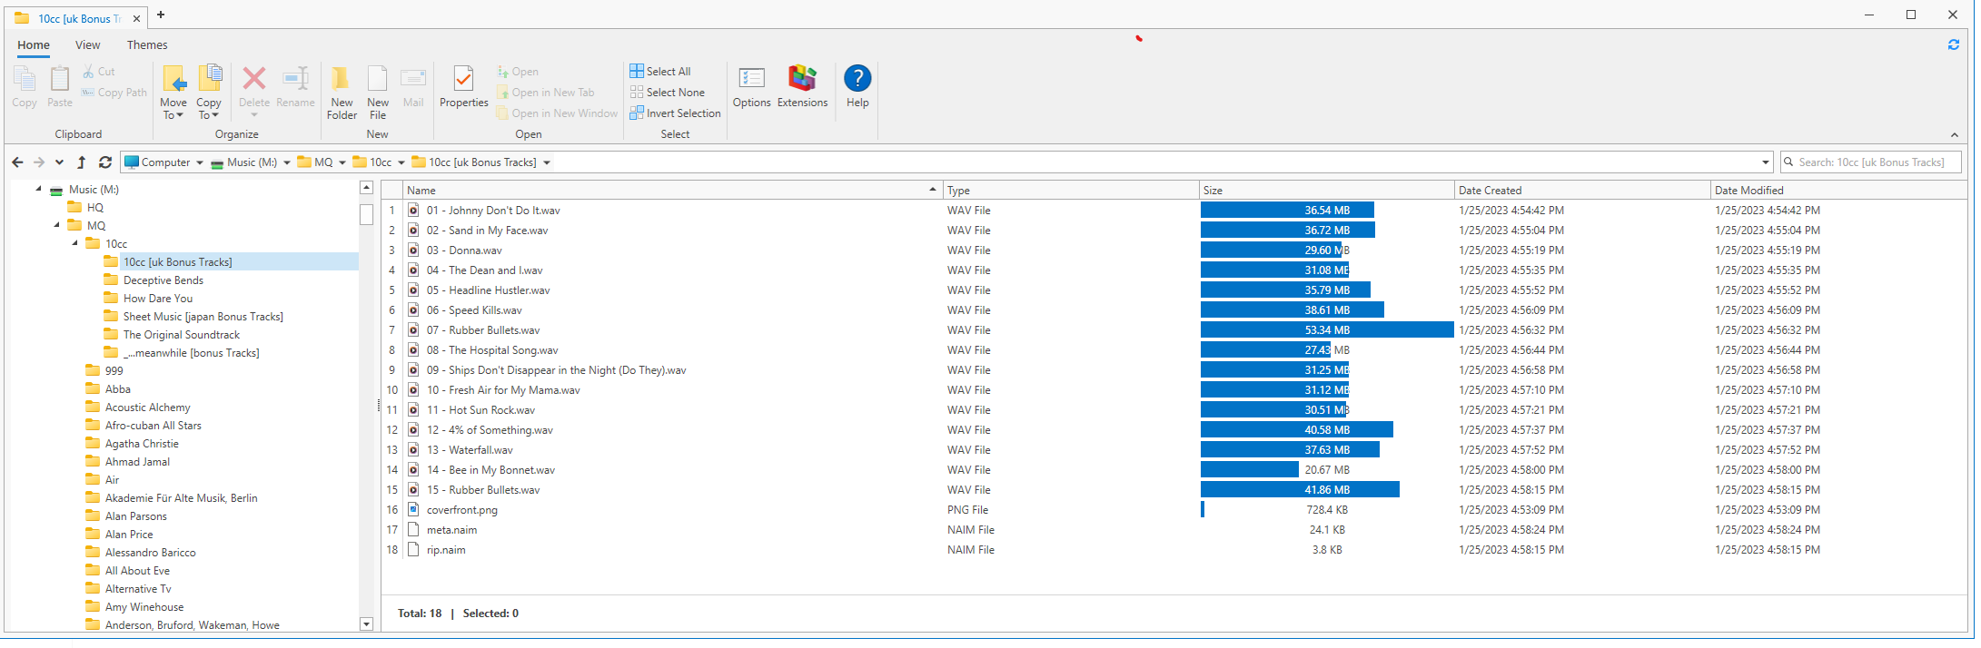Expand the dropdown beside MQ breadcrumb
Screen dimensions: 1981x648
pos(342,163)
